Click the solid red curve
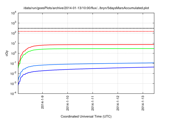The image size is (170, 119). (x=93, y=44)
